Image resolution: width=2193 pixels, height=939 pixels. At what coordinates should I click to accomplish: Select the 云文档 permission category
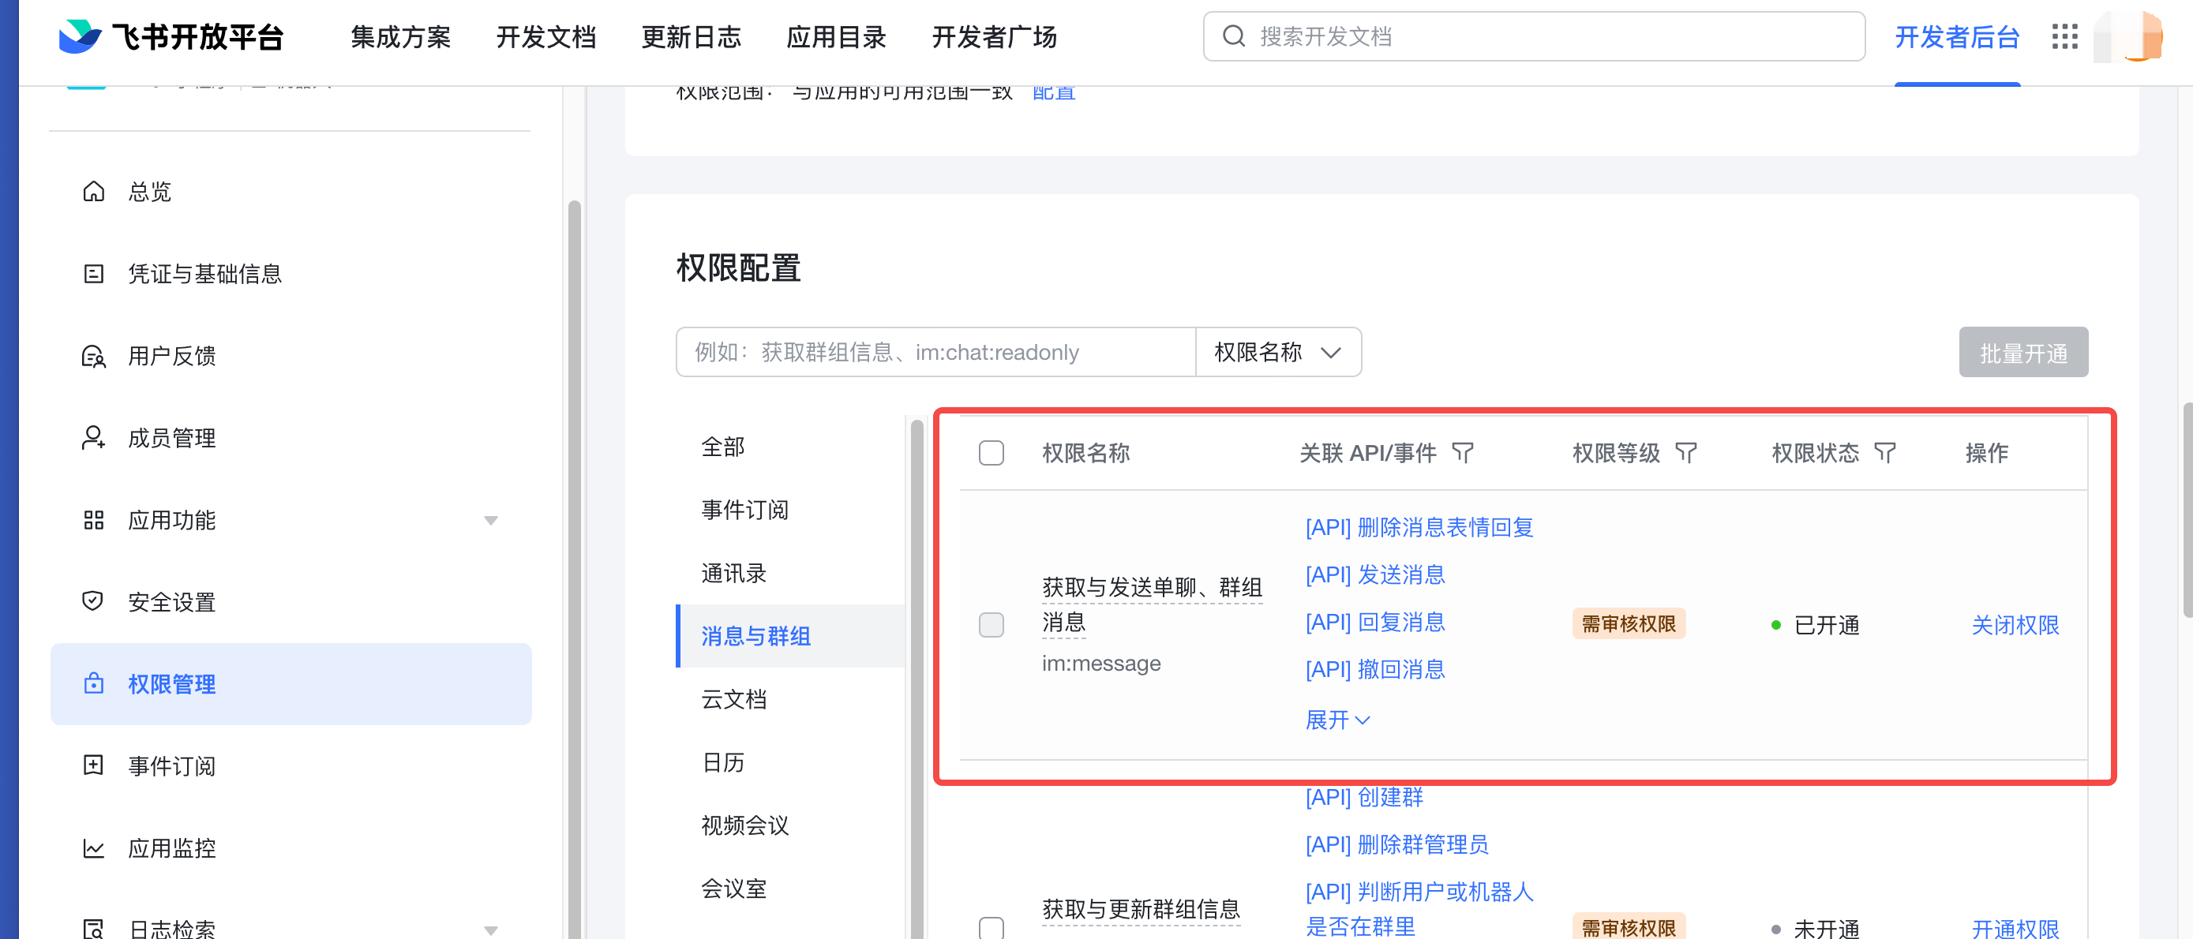[x=790, y=699]
